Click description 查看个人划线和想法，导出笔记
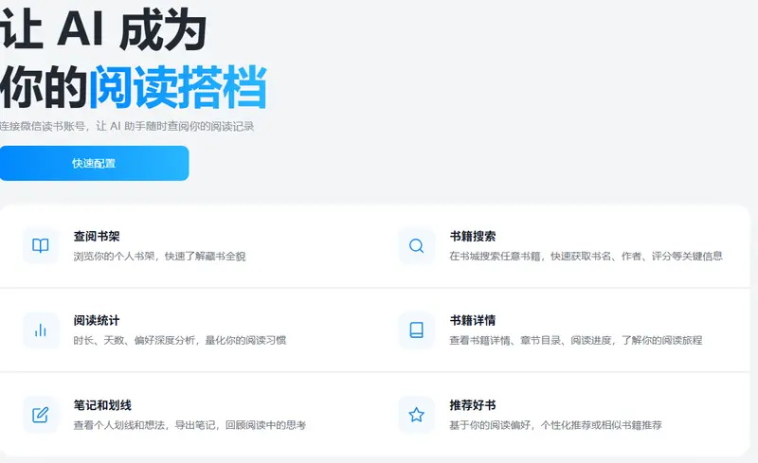 click(144, 425)
